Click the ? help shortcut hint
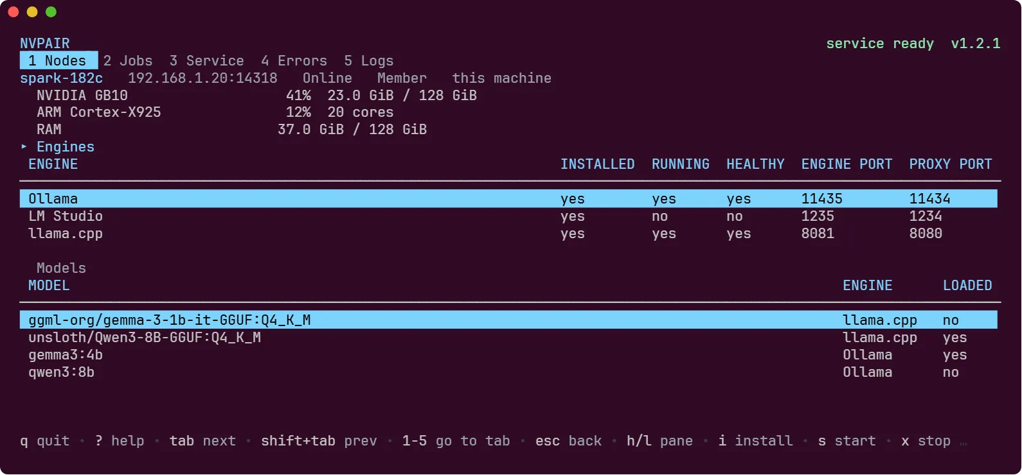1022x475 pixels. tap(120, 440)
